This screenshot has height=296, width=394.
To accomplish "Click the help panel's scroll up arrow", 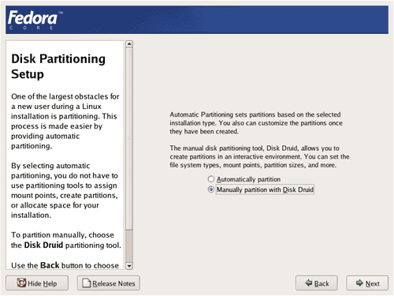I will tap(129, 44).
